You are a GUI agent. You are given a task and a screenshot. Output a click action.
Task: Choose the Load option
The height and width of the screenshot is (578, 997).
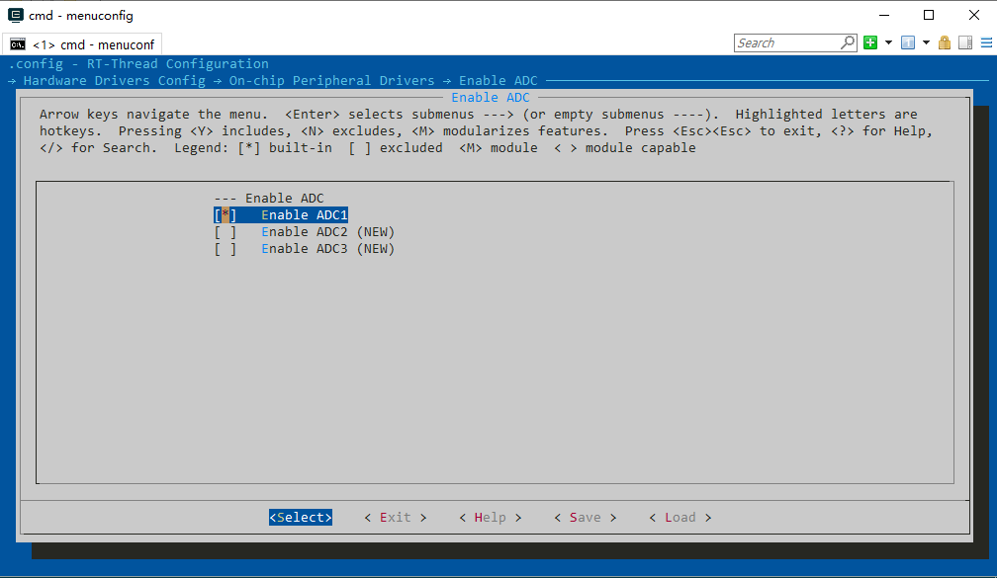(680, 518)
